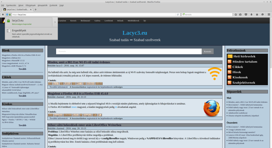Show bookmarks with the clipboard list icon
272x148 pixels.
tap(240, 15)
